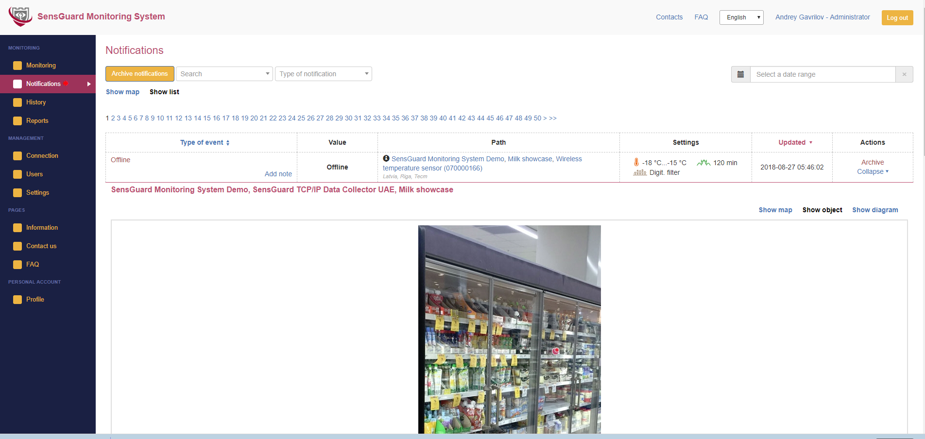Click Show map above the object photo
This screenshot has width=925, height=439.
[775, 210]
